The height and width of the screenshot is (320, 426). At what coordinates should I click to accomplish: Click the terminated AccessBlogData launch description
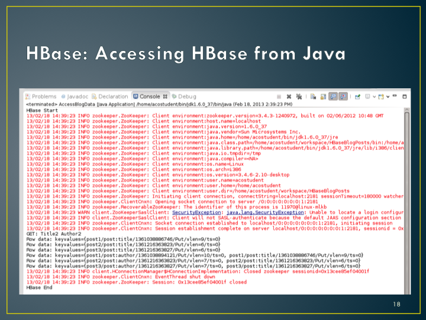coord(159,104)
